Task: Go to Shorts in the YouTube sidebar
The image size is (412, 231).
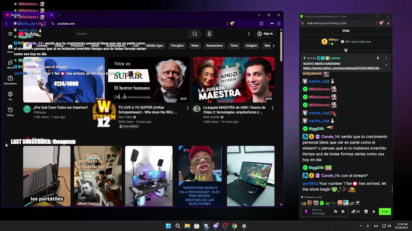Action: coord(10,64)
